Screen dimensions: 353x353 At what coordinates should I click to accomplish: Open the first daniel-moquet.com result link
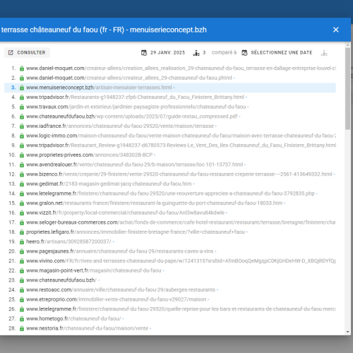pos(181,68)
